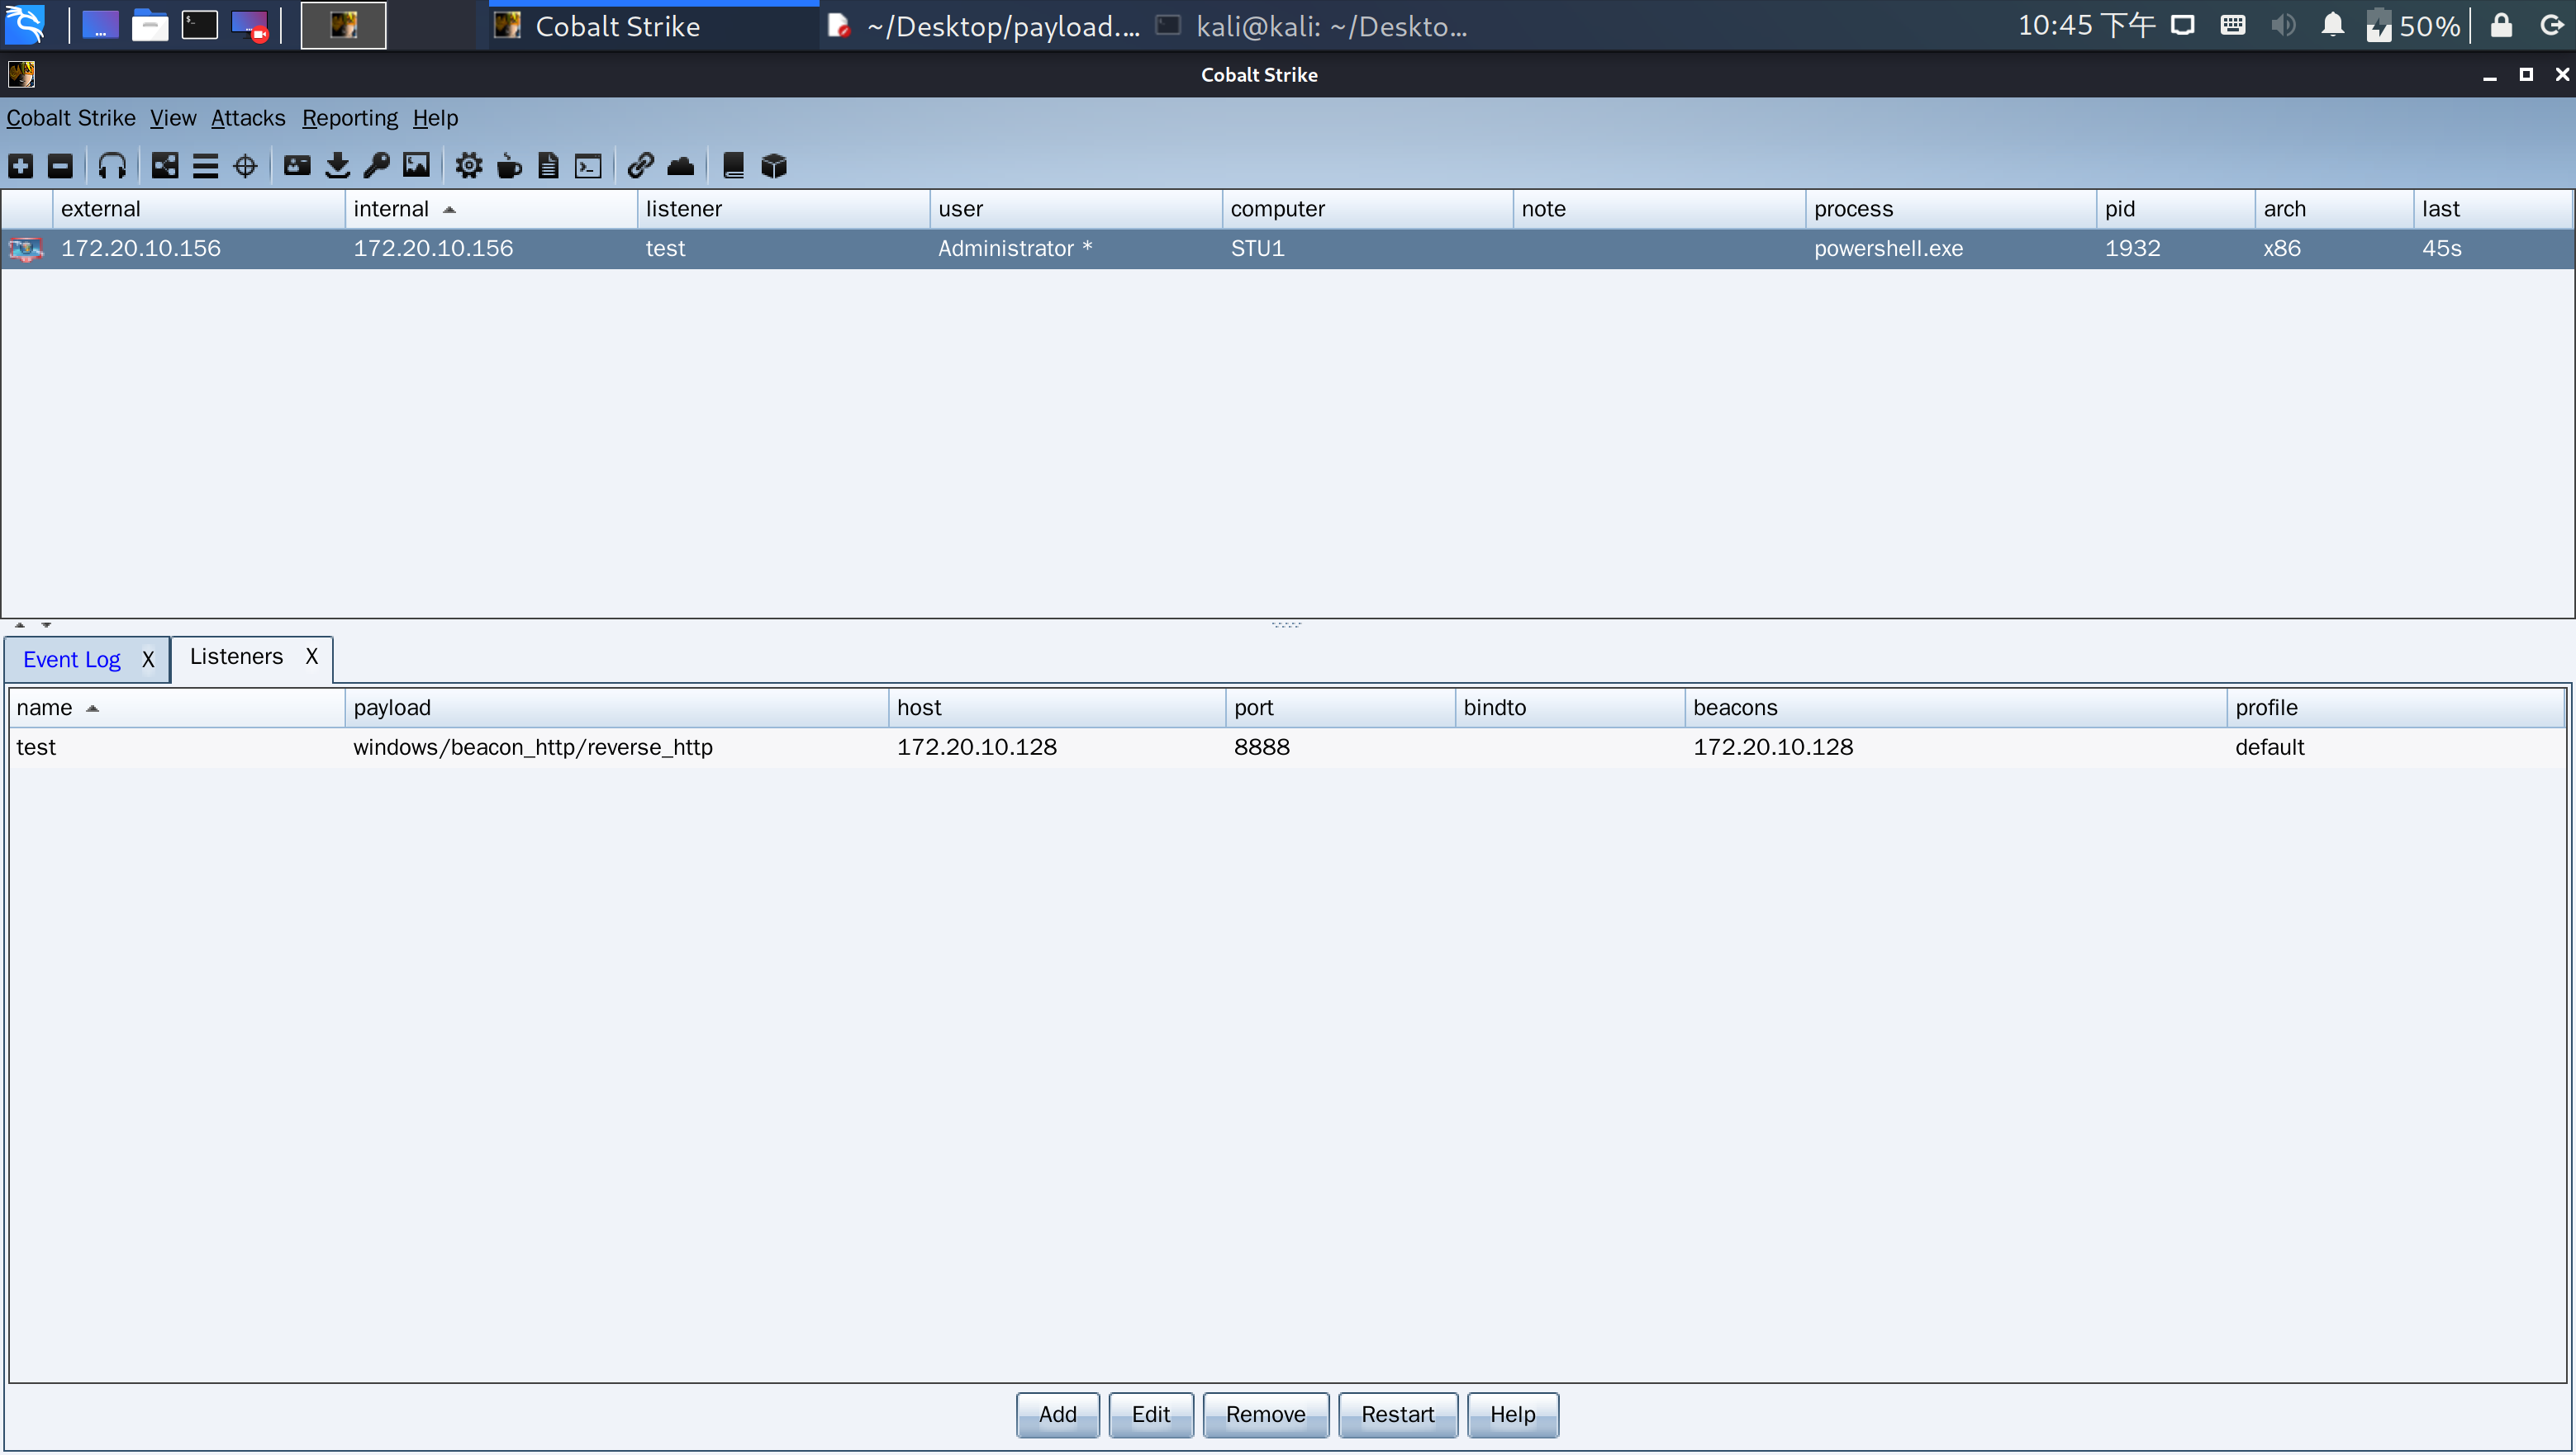Switch to pivot graph view icon
Image resolution: width=2576 pixels, height=1455 pixels.
point(165,166)
